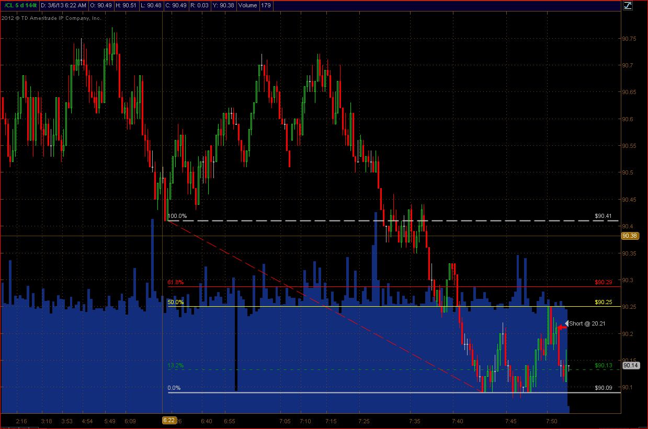Image resolution: width=648 pixels, height=429 pixels.
Task: Click the 90.75 price axis label
Action: point(629,39)
